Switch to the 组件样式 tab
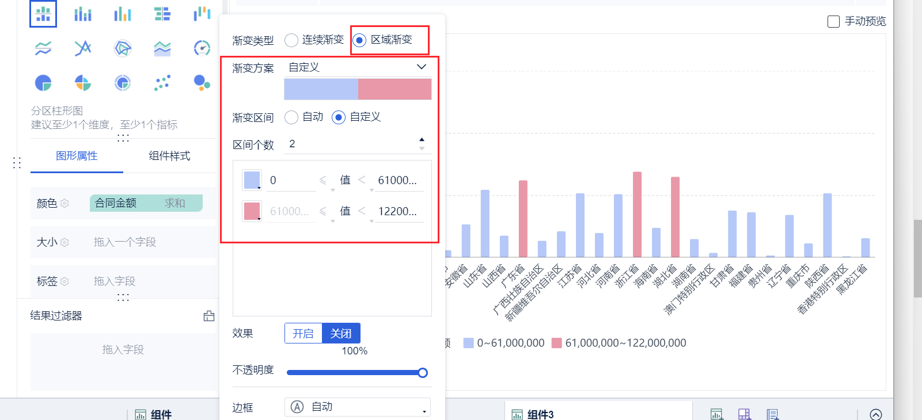The height and width of the screenshot is (420, 922). pos(169,156)
